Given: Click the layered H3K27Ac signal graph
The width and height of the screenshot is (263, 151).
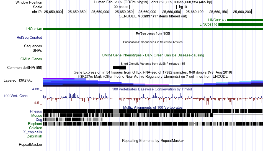Looking at the screenshot, I should [x=153, y=82].
